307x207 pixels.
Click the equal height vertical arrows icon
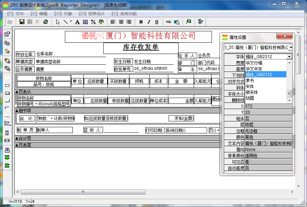7,133
